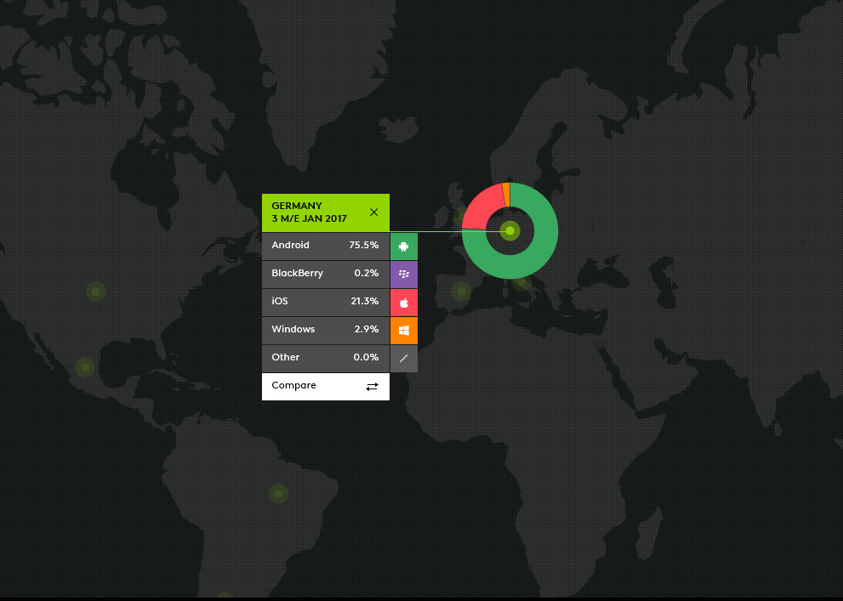Select the iOS 21.3% row
The image size is (843, 601).
point(325,303)
